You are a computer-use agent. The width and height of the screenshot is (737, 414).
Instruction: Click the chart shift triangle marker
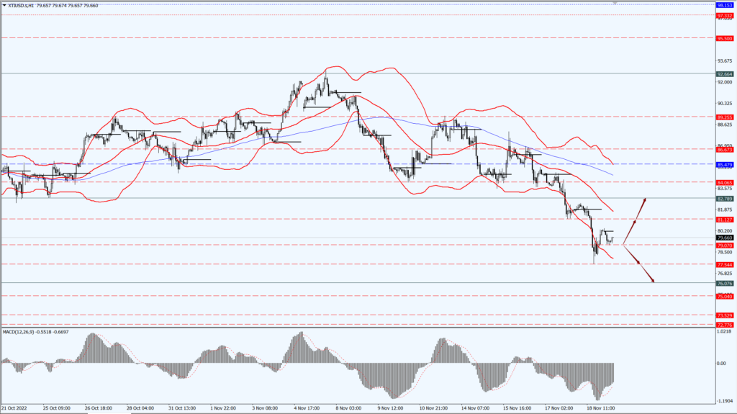[615, 3]
